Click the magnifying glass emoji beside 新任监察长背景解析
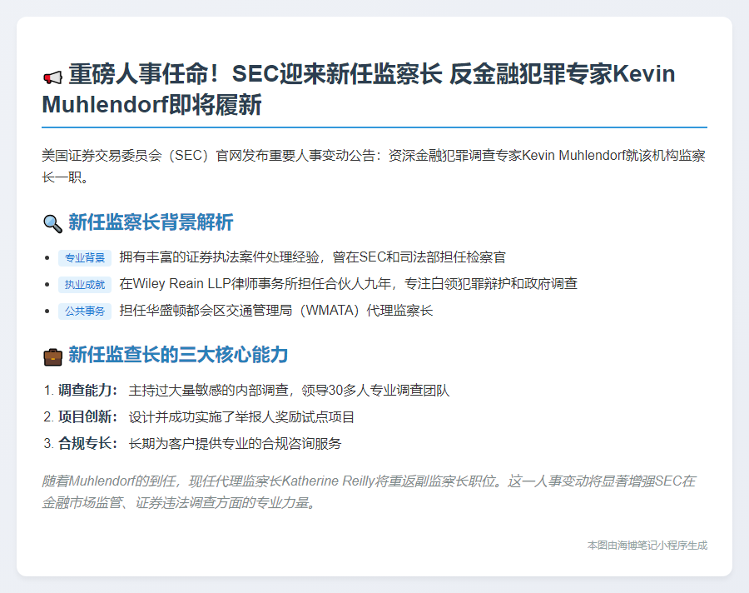The height and width of the screenshot is (593, 749). pos(52,224)
